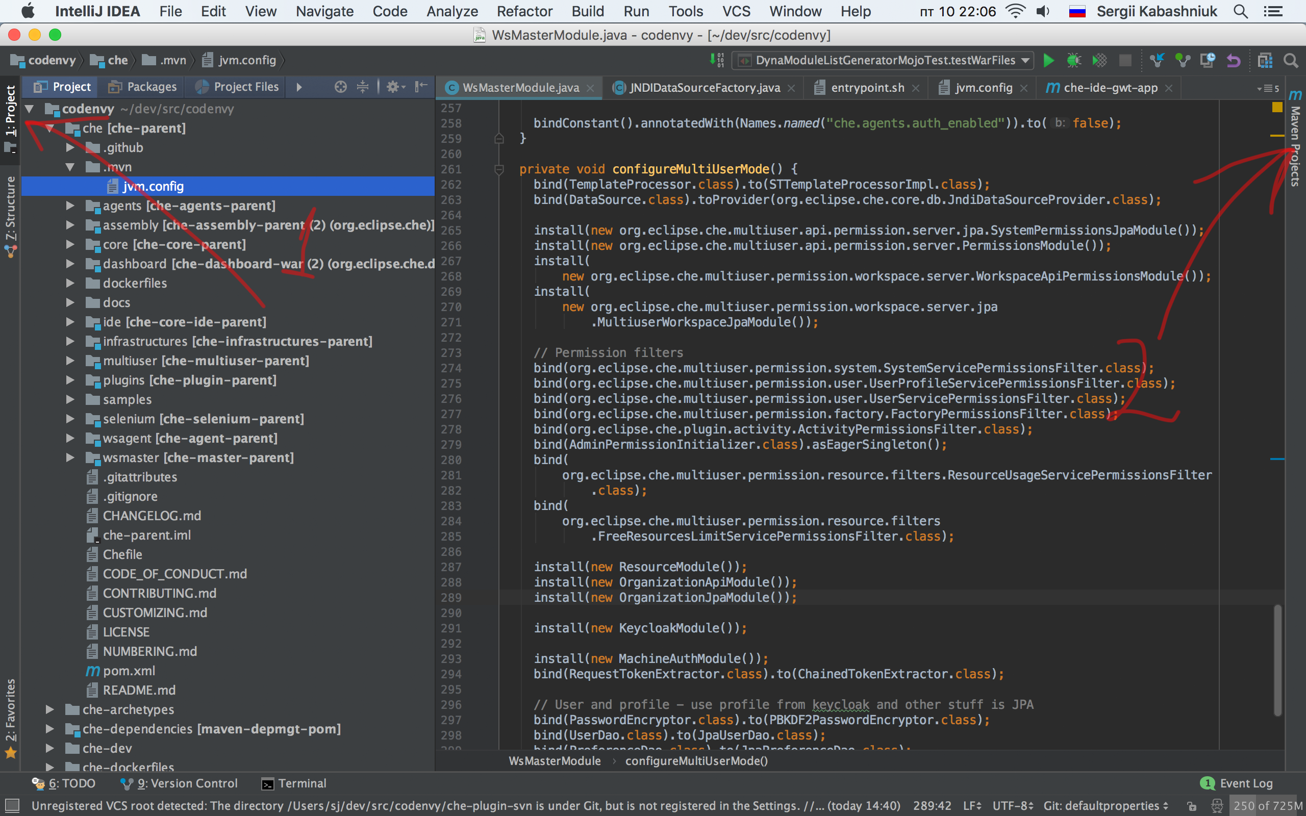The width and height of the screenshot is (1306, 816).
Task: Switch to the entrypoint.sh tab
Action: [867, 87]
